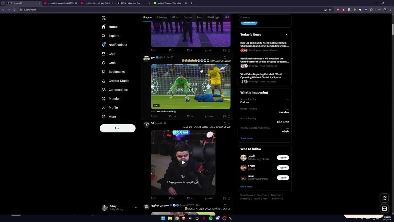Open the floating Grok button at bottom right
Viewport: 394px width, 222px height.
[384, 198]
